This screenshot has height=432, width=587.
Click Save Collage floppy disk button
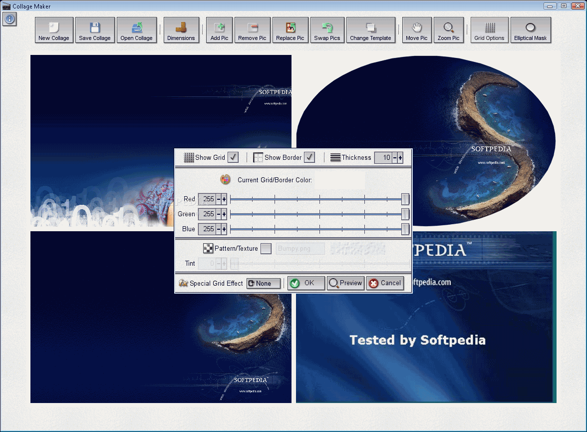click(x=95, y=30)
